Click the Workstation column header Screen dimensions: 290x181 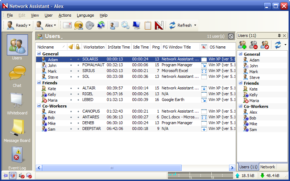pos(94,47)
